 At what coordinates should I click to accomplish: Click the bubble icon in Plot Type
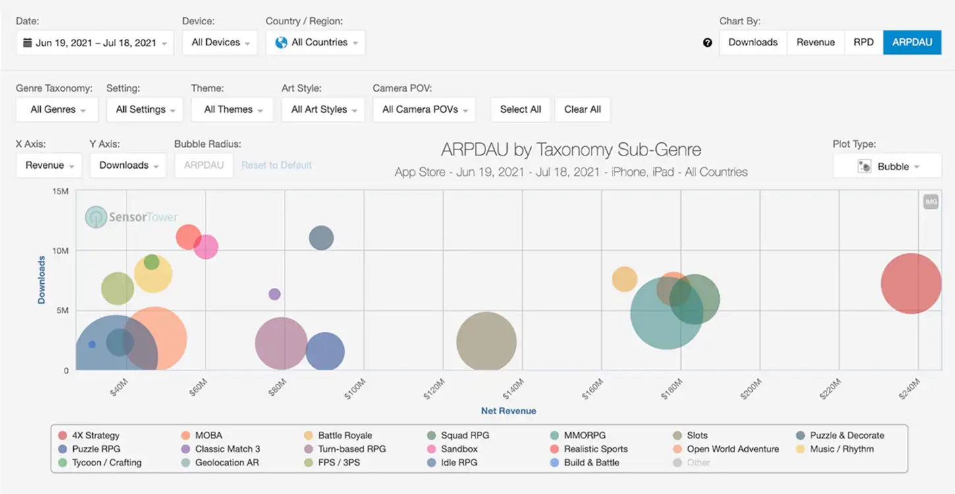pos(864,167)
